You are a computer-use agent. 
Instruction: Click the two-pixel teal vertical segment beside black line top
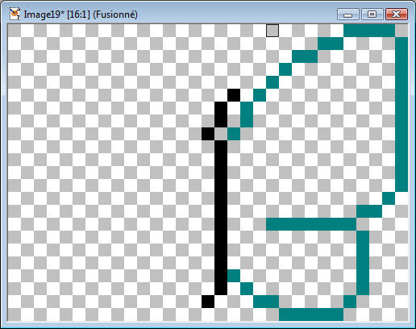pos(247,115)
